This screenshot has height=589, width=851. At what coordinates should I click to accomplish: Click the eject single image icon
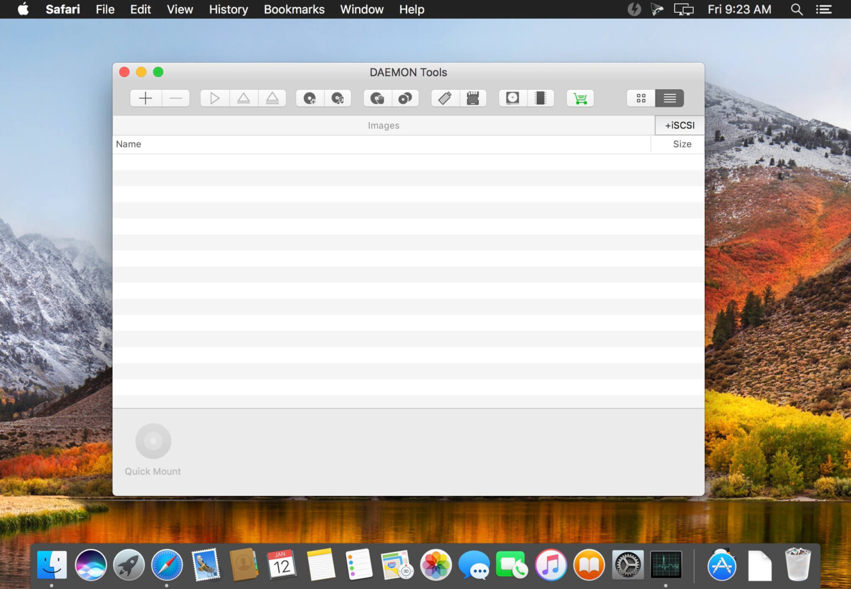click(244, 98)
